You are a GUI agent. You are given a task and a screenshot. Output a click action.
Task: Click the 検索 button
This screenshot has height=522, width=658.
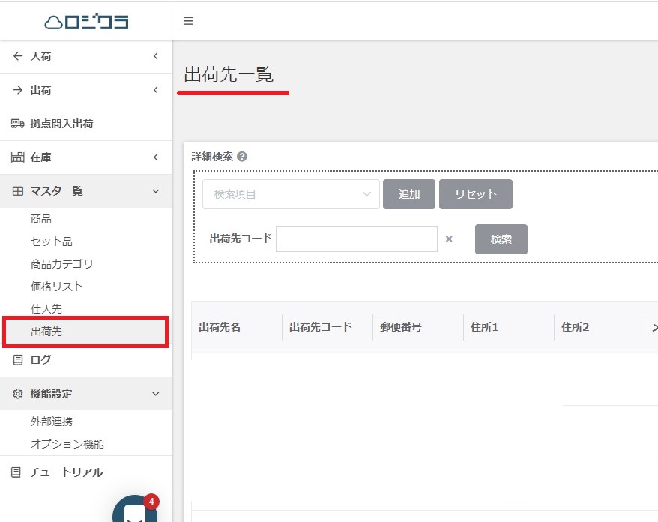pos(501,239)
